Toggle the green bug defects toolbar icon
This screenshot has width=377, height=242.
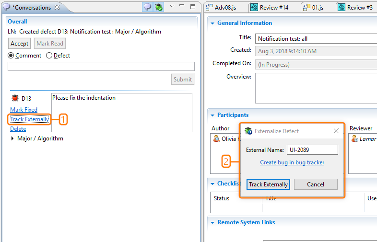pyautogui.click(x=159, y=7)
